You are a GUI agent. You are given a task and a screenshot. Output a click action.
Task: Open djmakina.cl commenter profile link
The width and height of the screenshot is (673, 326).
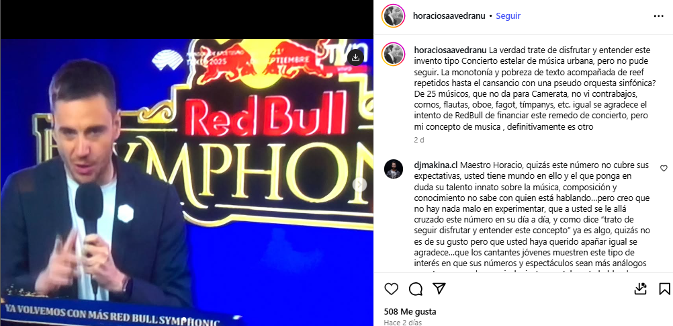coord(437,165)
